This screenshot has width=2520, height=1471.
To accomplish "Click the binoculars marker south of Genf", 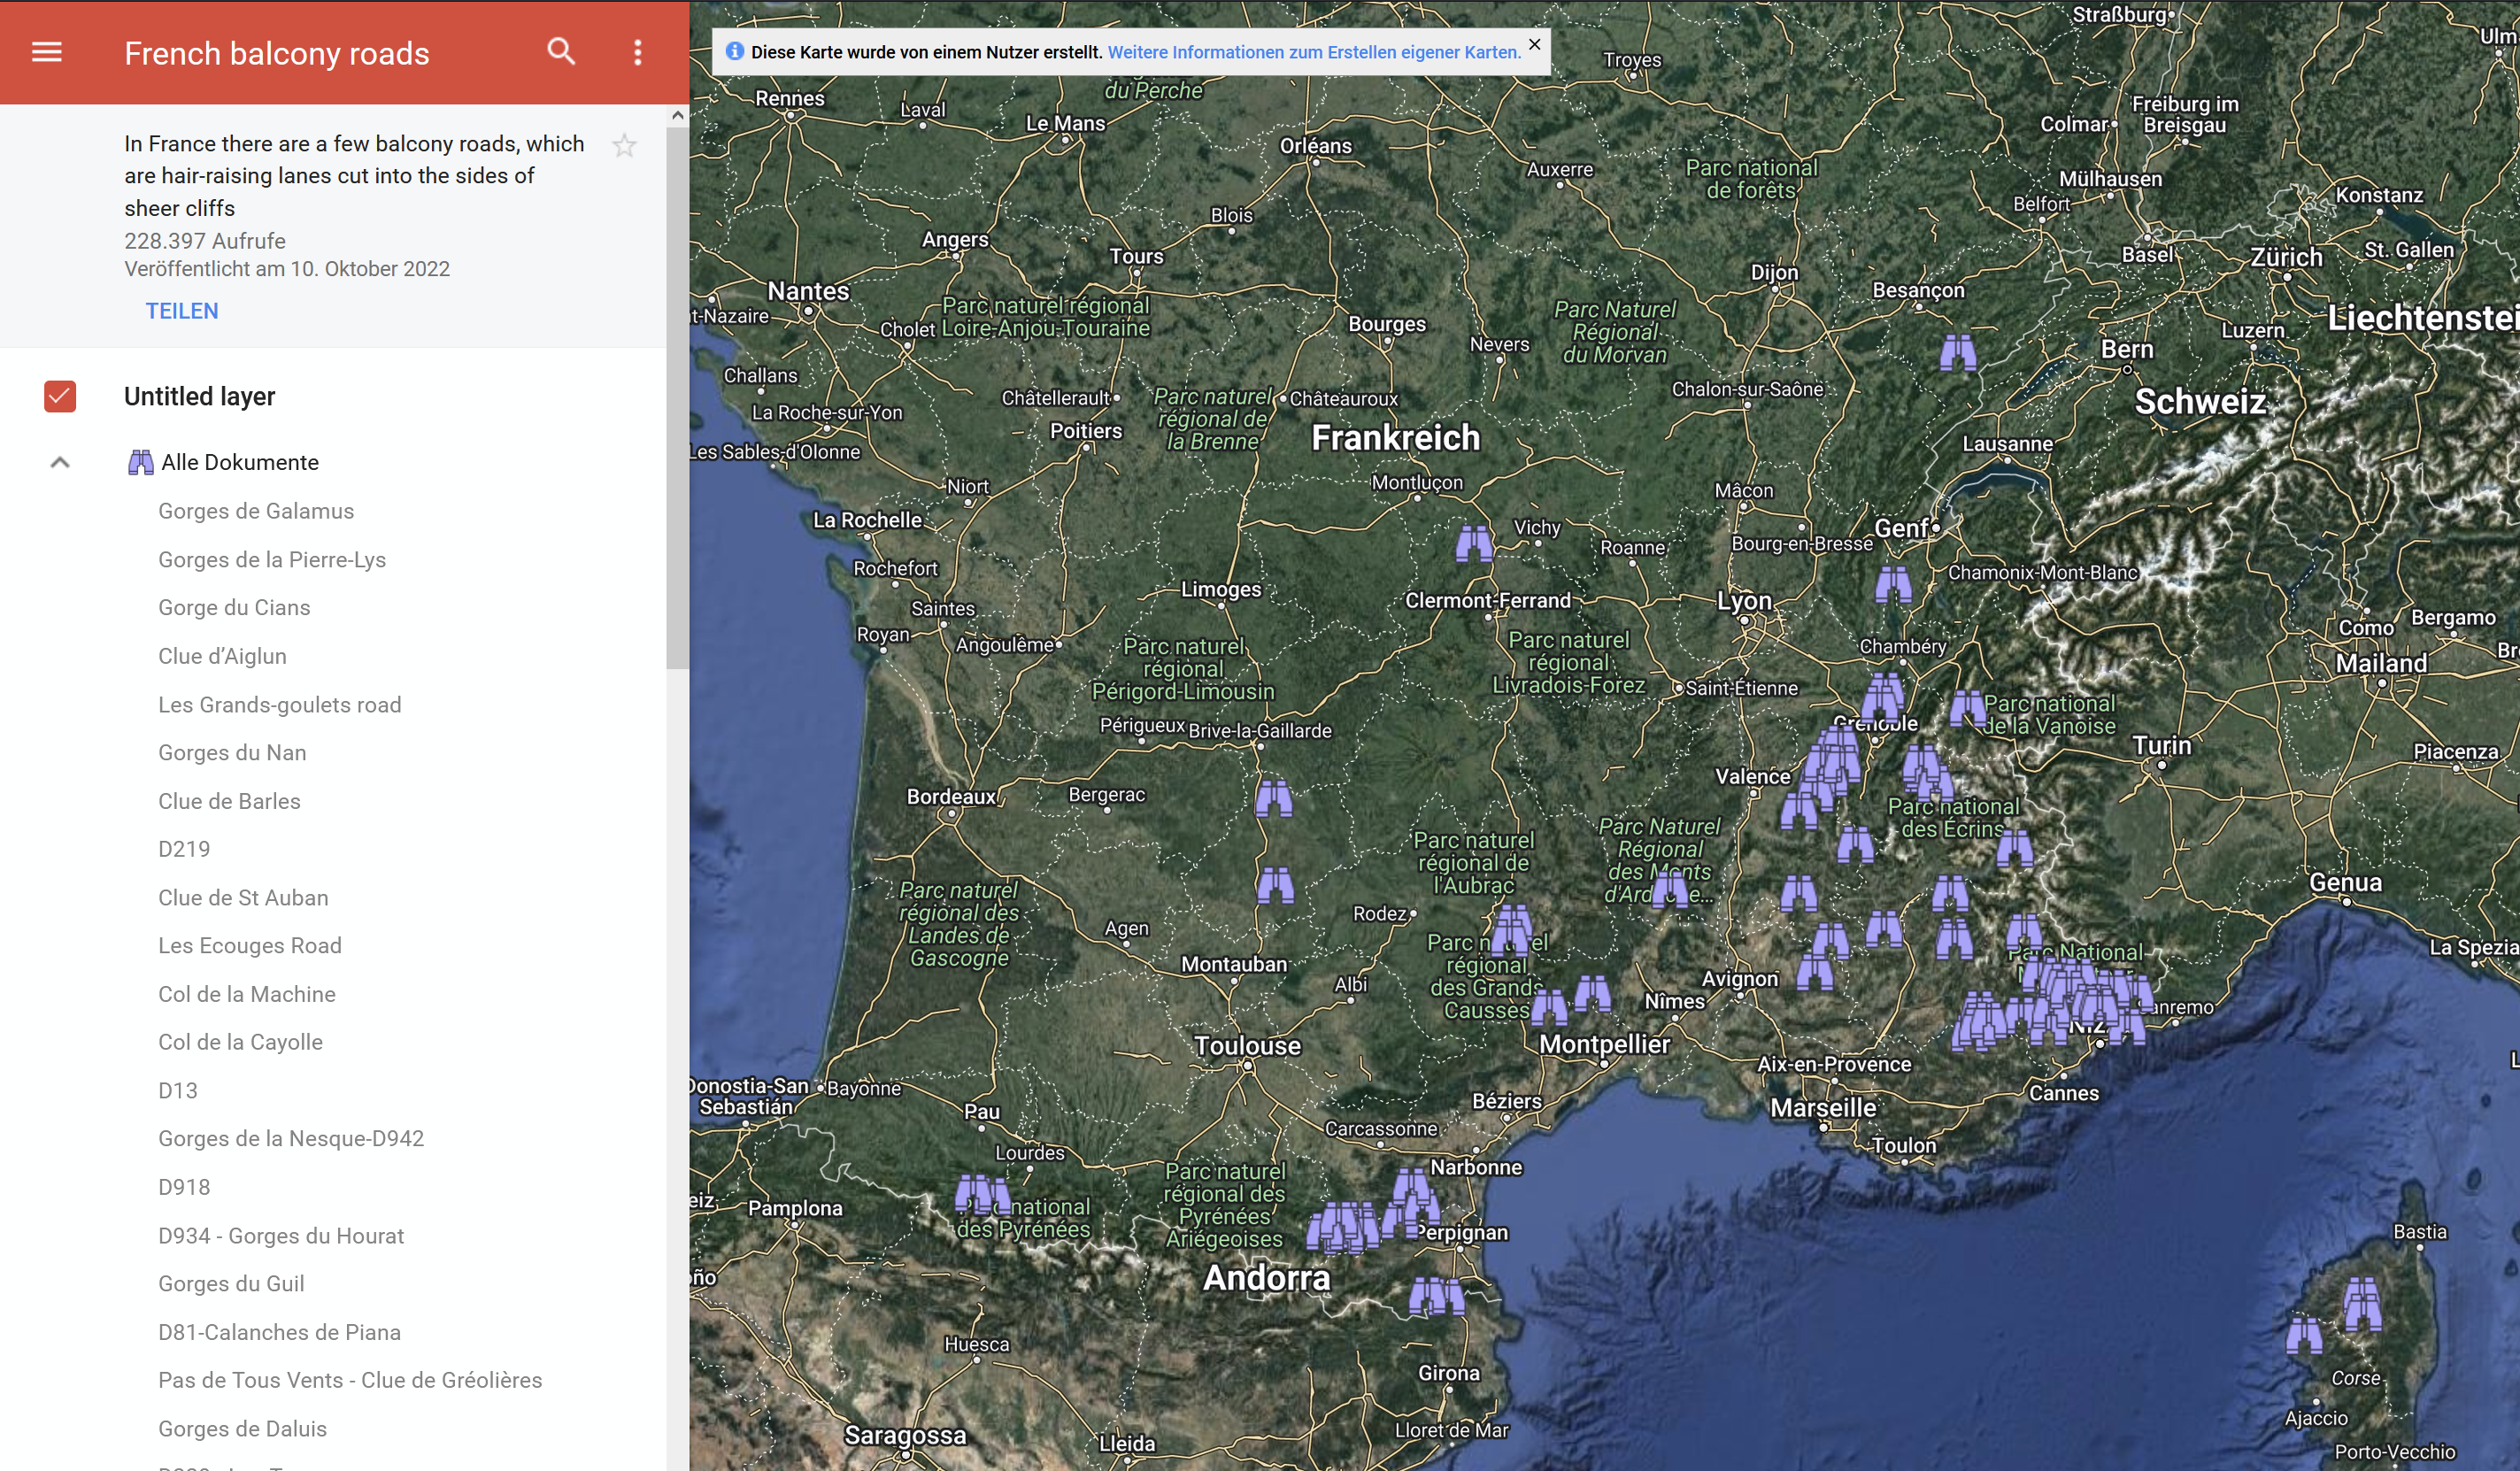I will tap(1893, 584).
